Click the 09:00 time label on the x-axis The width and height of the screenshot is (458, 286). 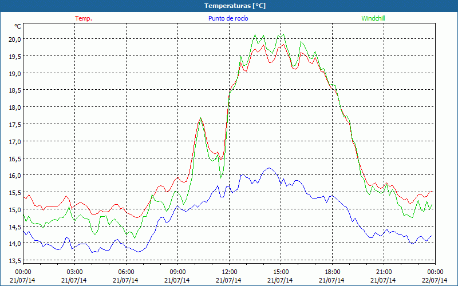(177, 272)
